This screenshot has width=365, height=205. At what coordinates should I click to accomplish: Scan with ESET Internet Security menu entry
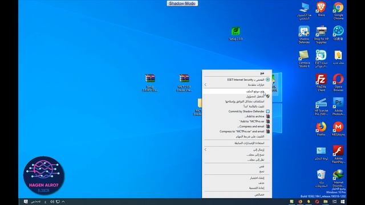pos(237,80)
